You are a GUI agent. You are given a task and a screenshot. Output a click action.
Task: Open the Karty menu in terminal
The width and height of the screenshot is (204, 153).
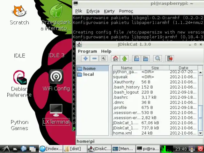109,11
